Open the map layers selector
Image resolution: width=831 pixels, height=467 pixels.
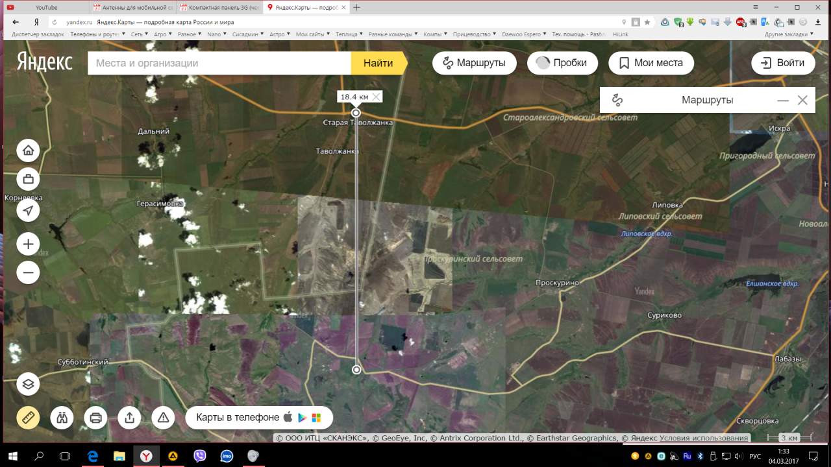coord(28,384)
